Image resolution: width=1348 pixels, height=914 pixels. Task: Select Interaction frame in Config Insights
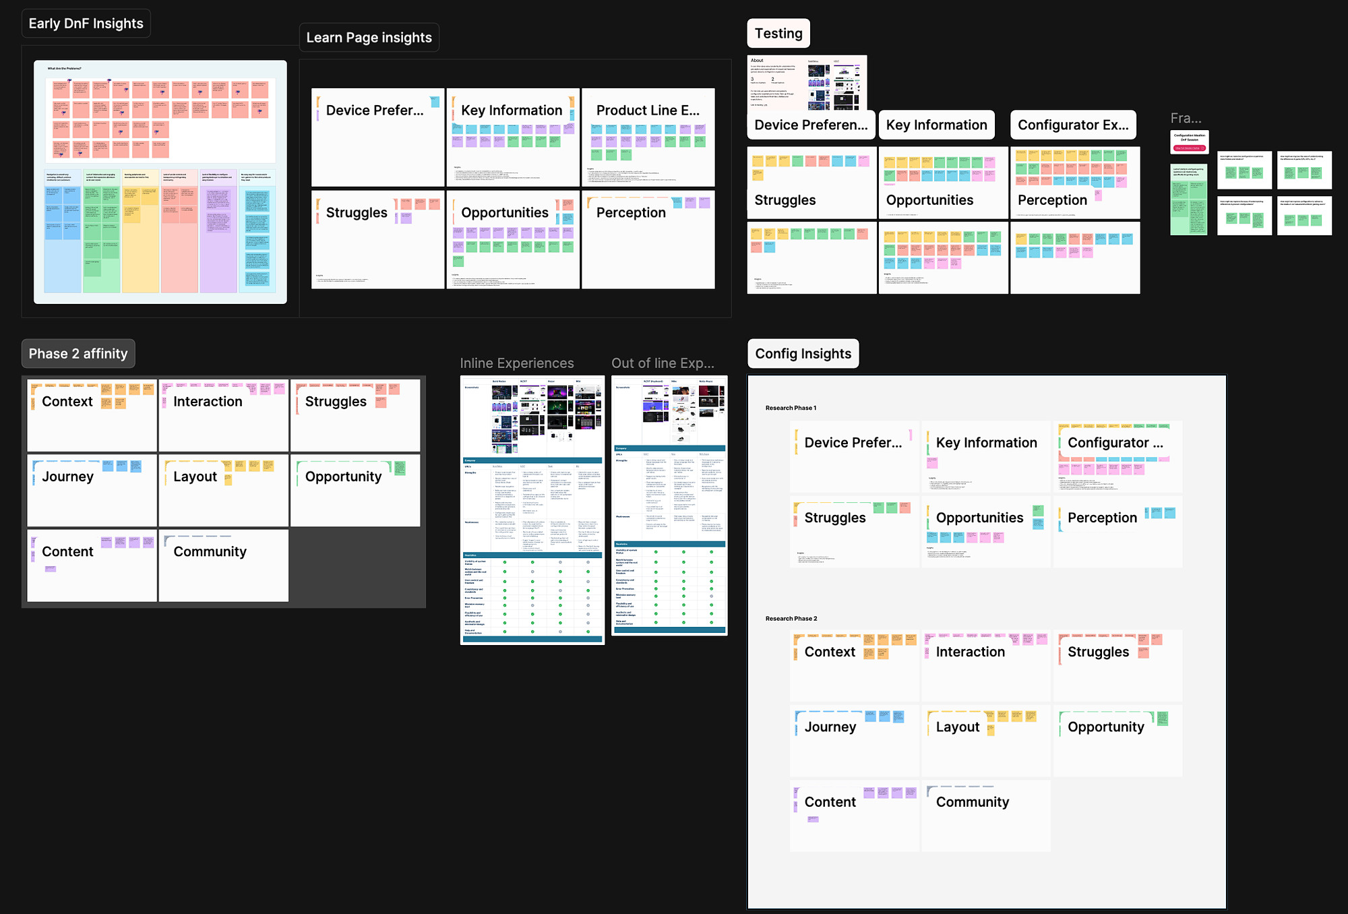click(x=987, y=666)
